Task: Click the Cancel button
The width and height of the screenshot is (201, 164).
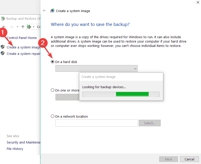Action: (x=189, y=159)
